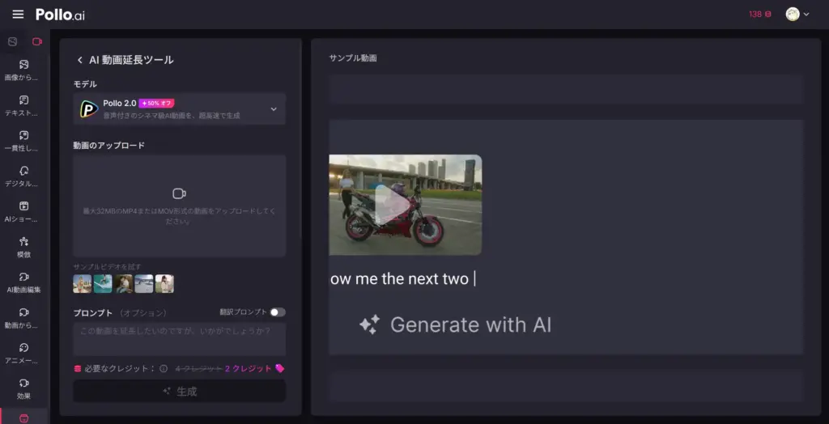Click the pink discount tag icon
This screenshot has height=424, width=829.
point(279,368)
